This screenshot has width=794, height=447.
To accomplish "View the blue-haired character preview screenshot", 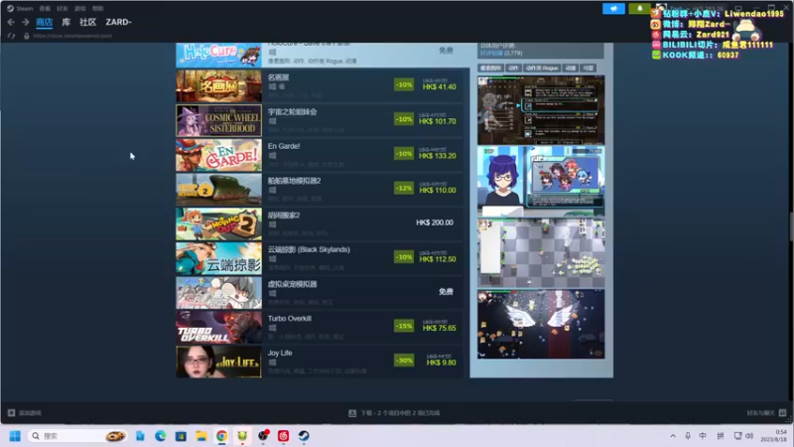I will (541, 182).
